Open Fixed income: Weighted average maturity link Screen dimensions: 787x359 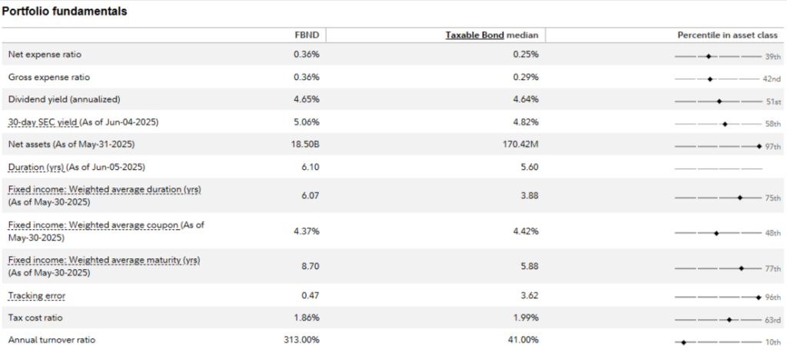tap(104, 261)
